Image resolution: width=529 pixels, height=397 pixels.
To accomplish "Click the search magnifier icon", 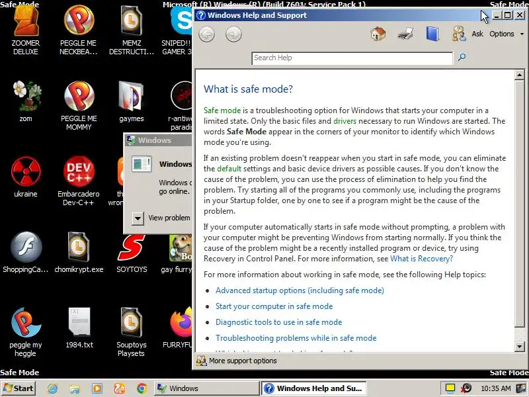I will tap(462, 58).
